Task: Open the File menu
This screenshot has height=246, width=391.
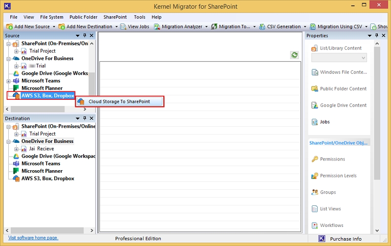Action: pos(14,17)
